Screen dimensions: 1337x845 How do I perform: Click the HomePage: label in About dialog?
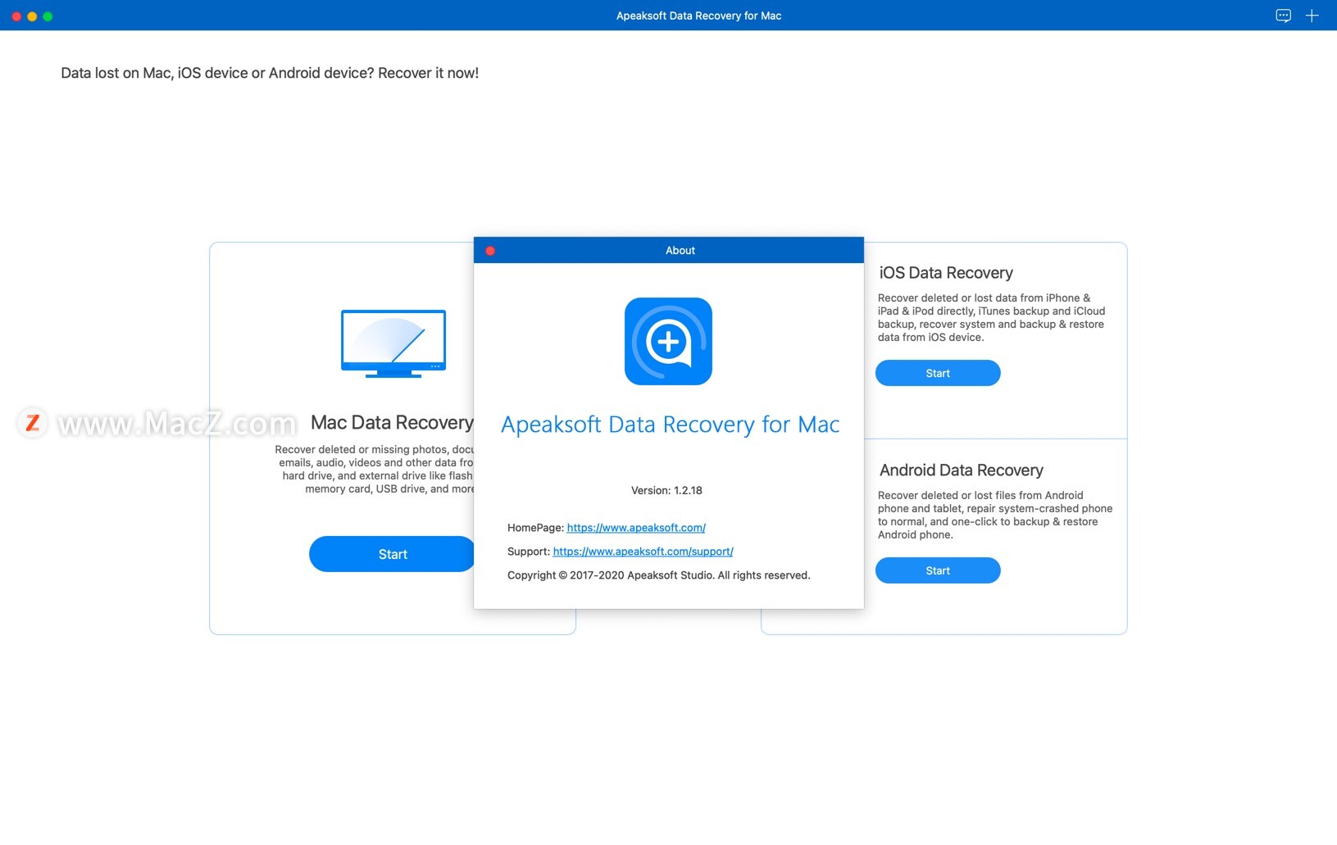click(535, 528)
